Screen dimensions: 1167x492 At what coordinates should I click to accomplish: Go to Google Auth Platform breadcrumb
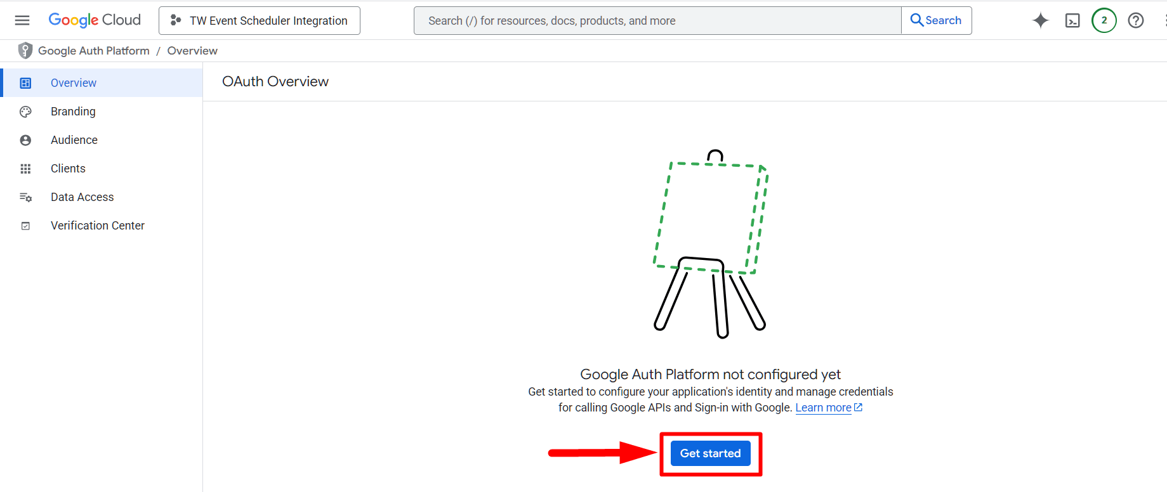[x=94, y=51]
